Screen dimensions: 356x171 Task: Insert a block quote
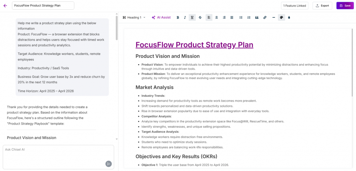257,17
